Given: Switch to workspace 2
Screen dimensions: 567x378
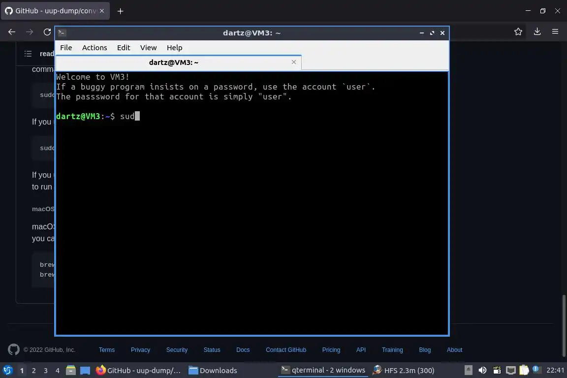Looking at the screenshot, I should (x=33, y=371).
